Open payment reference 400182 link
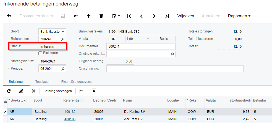The width and height of the screenshot is (272, 123). [70, 112]
